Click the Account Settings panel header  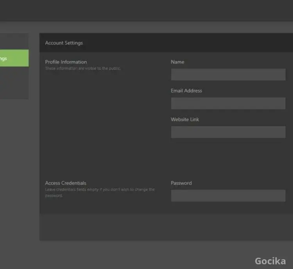point(64,43)
